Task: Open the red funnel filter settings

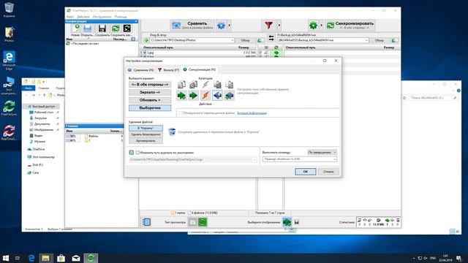Action: tap(268, 26)
